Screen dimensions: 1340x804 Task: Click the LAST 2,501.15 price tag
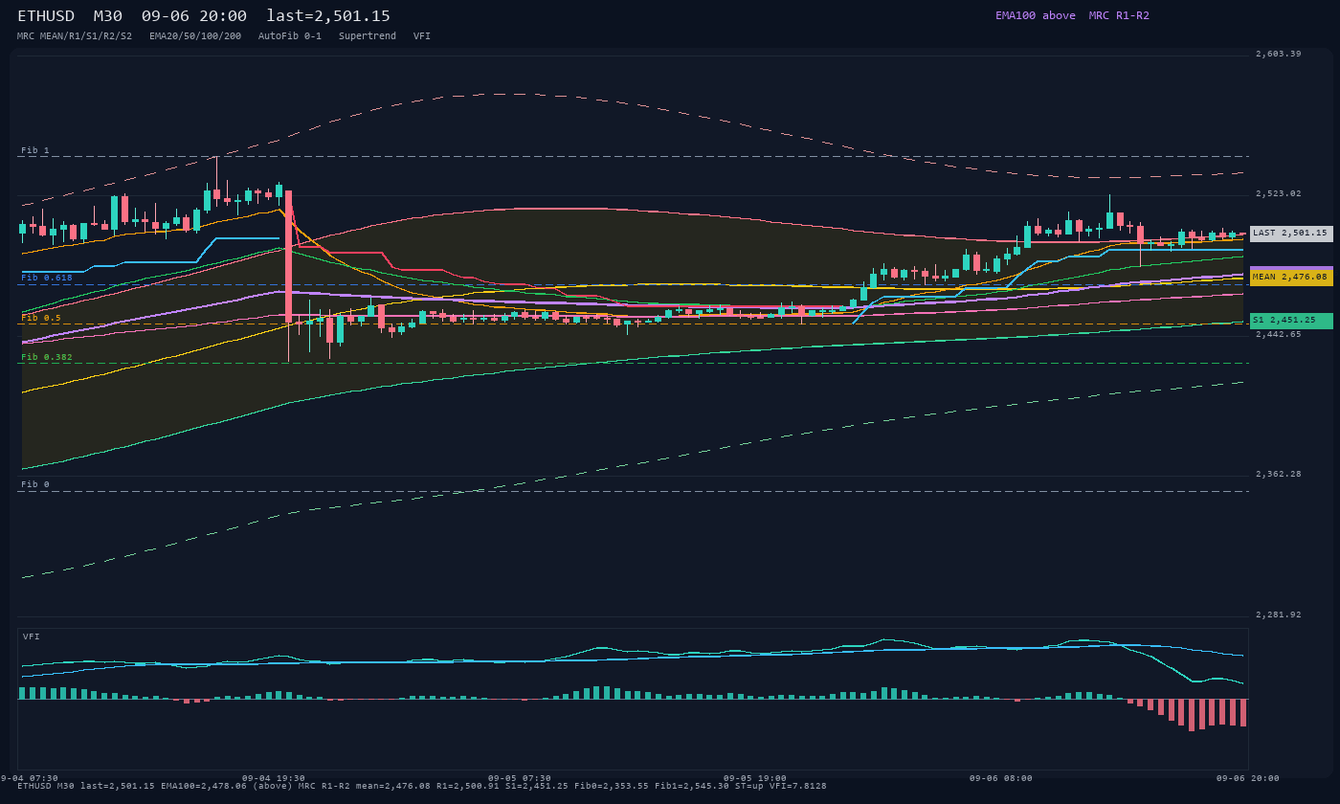click(1291, 234)
